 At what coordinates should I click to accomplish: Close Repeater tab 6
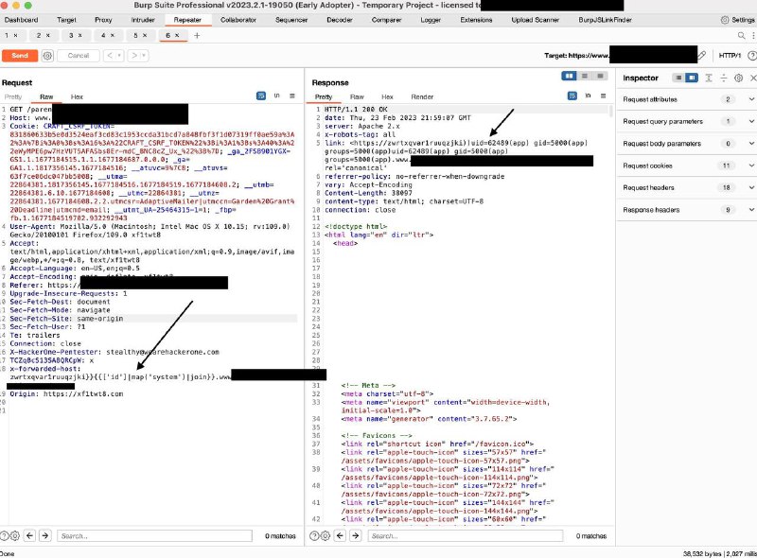pyautogui.click(x=177, y=35)
